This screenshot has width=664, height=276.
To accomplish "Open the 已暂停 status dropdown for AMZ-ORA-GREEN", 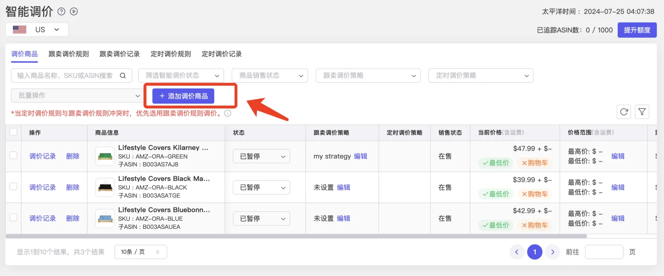I will 262,156.
